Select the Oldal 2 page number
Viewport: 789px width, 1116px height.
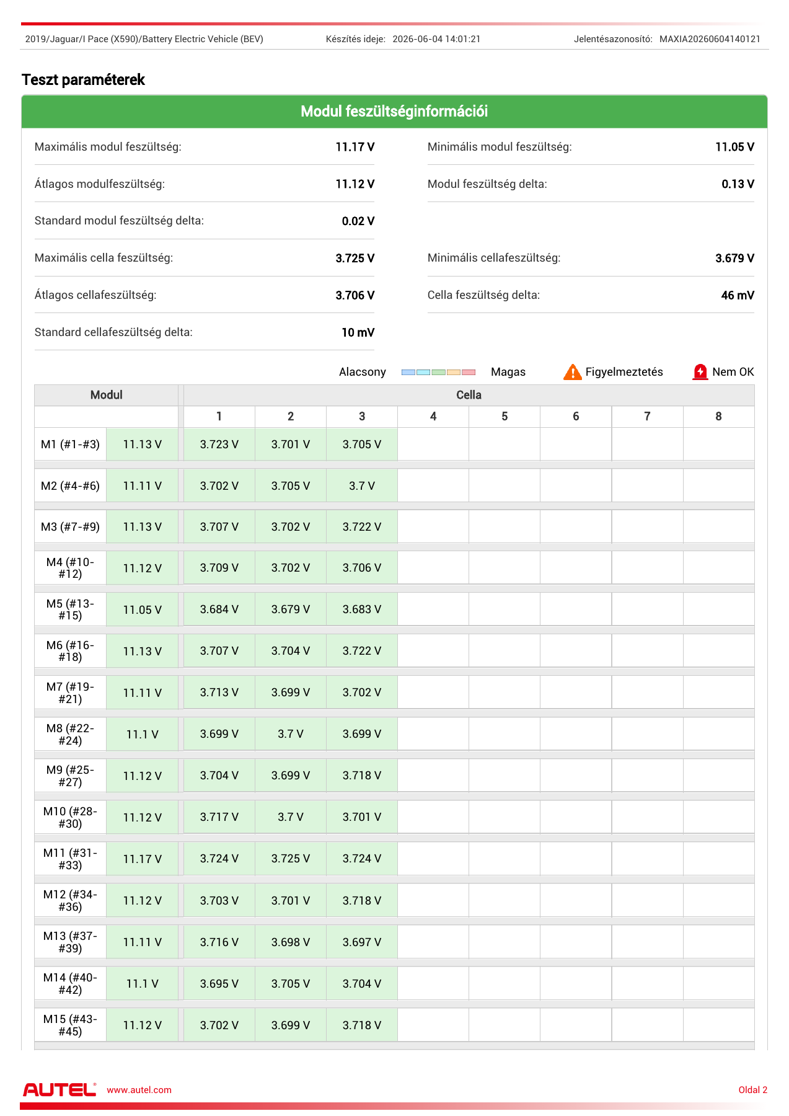[753, 1090]
